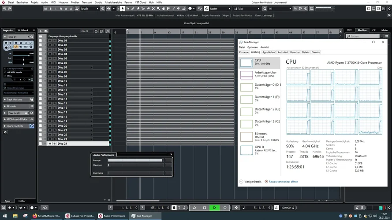Activate the cycle loop transport button
Screen dimensions: 392x220
tap(194, 208)
